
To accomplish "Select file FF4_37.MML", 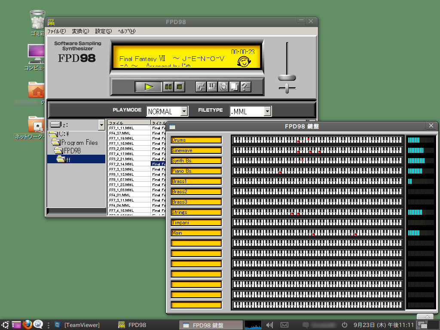I will point(120,133).
